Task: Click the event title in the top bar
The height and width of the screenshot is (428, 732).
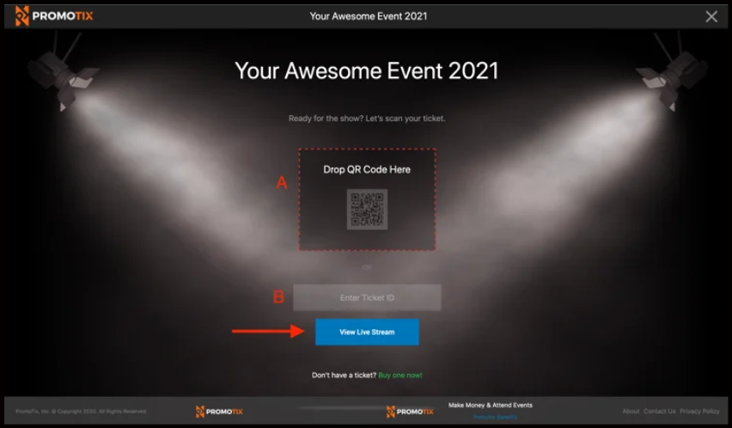Action: (x=368, y=15)
